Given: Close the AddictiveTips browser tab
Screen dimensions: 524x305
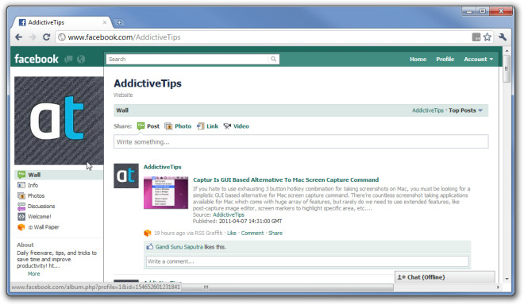Looking at the screenshot, I should tap(105, 22).
